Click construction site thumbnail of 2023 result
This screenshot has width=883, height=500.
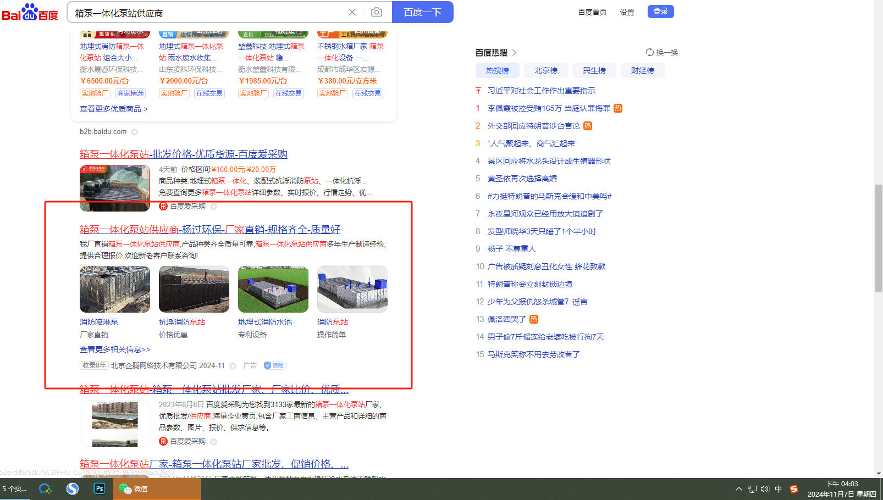(x=115, y=423)
